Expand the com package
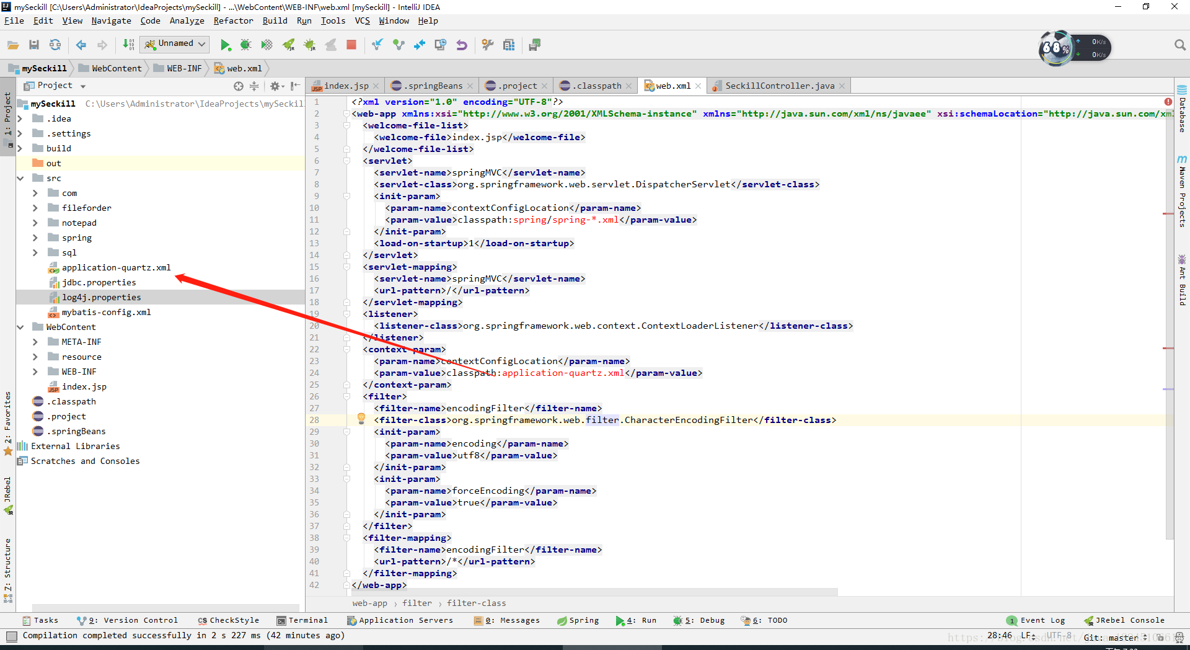 35,193
